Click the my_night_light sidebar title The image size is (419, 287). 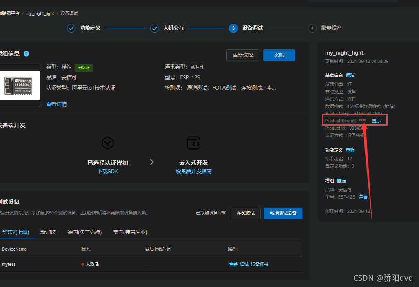coord(344,53)
